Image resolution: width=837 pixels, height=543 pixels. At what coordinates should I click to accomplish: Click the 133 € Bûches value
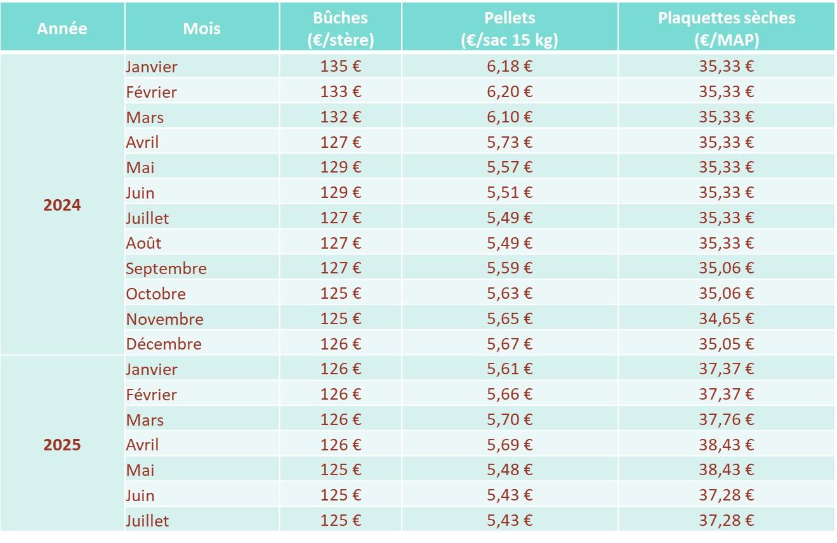pyautogui.click(x=341, y=91)
